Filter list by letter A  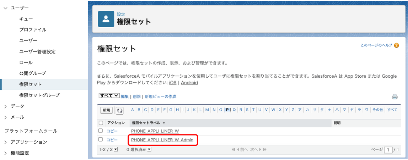pyautogui.click(x=133, y=110)
